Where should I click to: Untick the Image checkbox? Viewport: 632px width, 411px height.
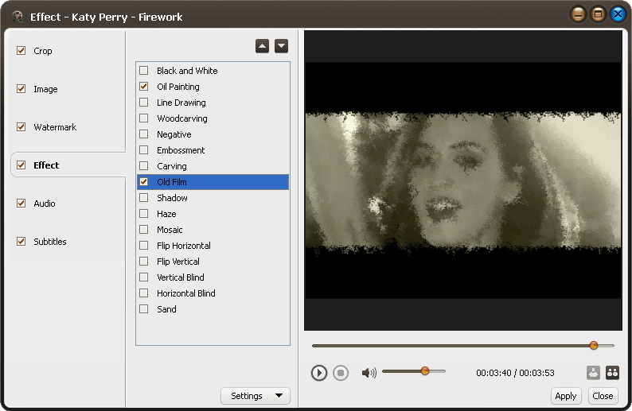[21, 89]
